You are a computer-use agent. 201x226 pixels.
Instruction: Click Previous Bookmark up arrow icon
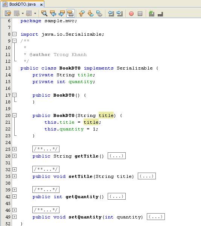82,14
